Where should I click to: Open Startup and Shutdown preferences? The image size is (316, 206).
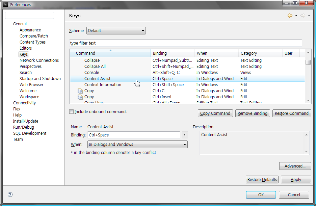pyautogui.click(x=40, y=79)
